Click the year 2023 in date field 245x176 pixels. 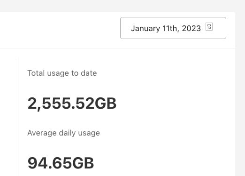pyautogui.click(x=191, y=28)
